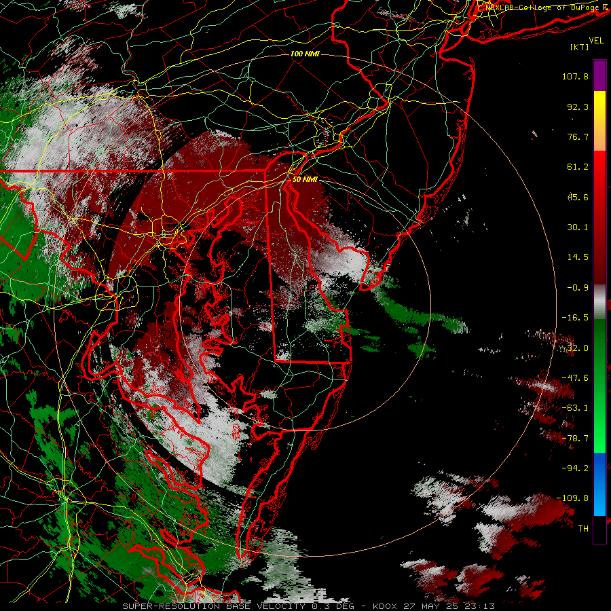Click the 92.3 velocity scale value
This screenshot has width=611, height=611.
578,107
